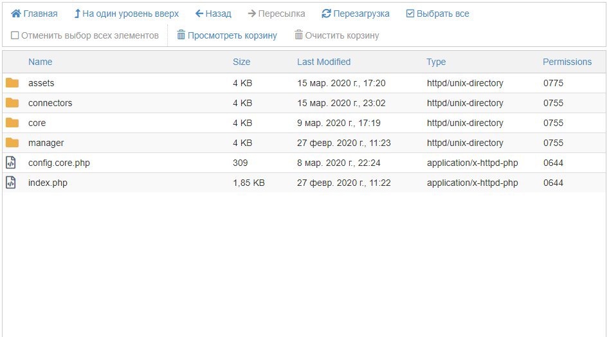Viewport: 609px width, 337px height.
Task: Click the assets folder icon
Action: (x=12, y=83)
